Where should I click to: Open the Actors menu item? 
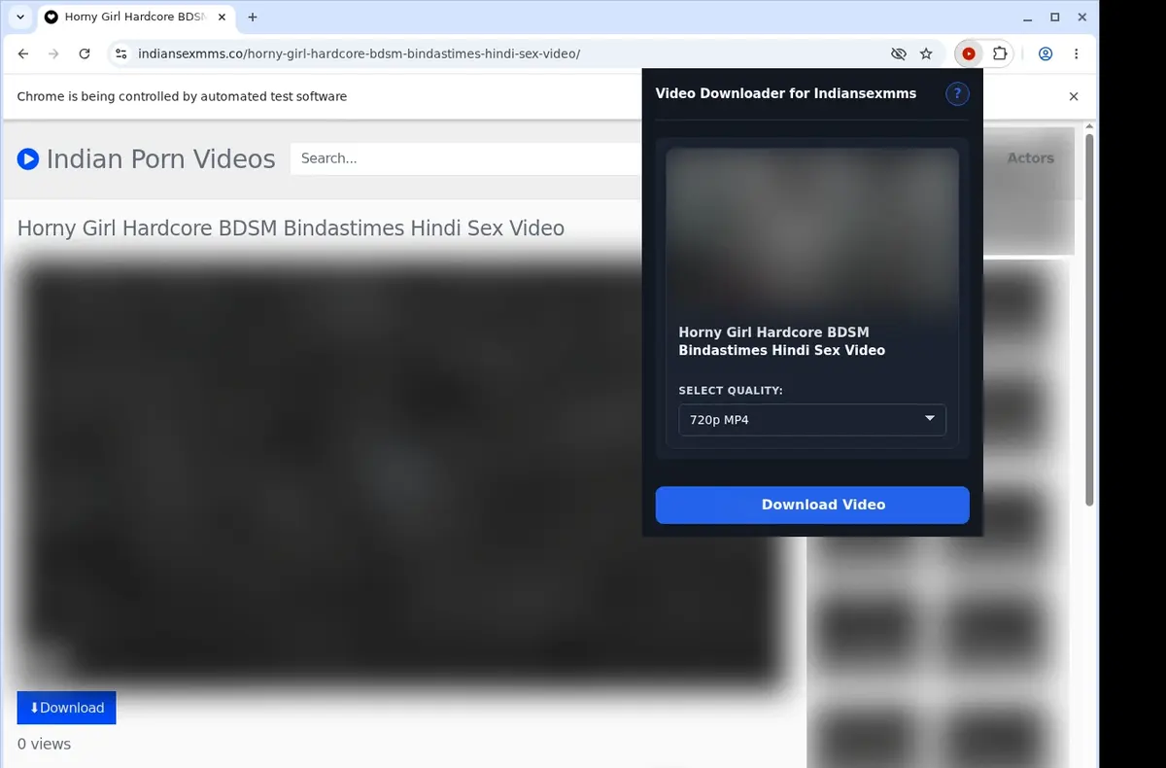tap(1030, 157)
